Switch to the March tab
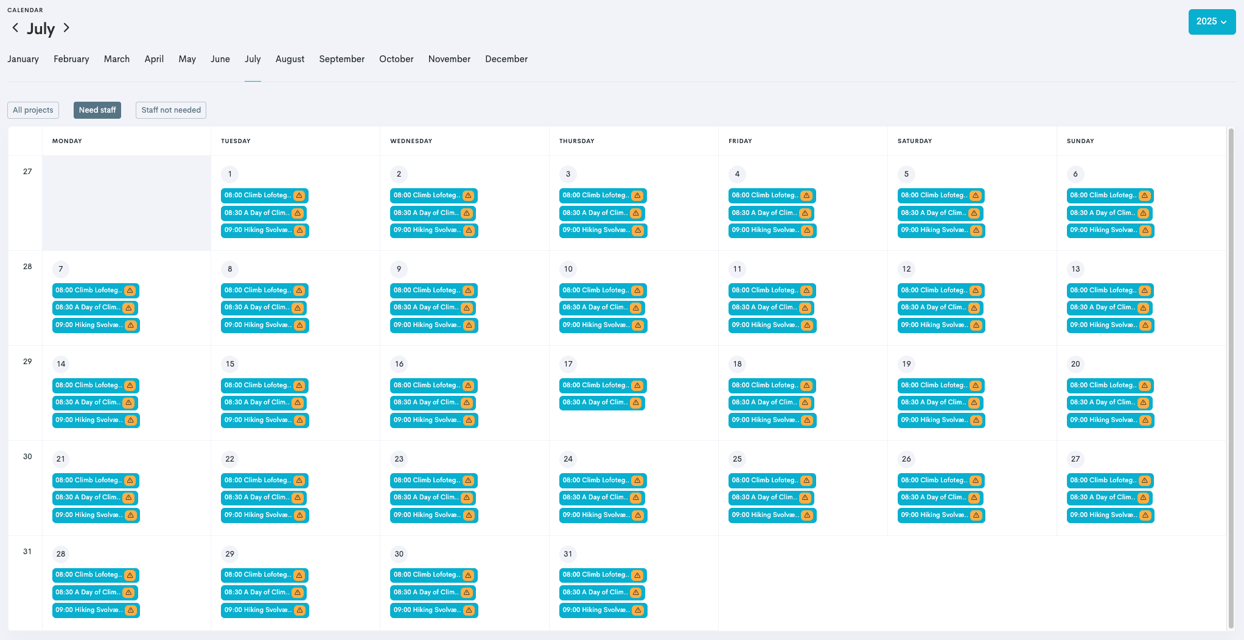The width and height of the screenshot is (1244, 640). click(x=117, y=59)
